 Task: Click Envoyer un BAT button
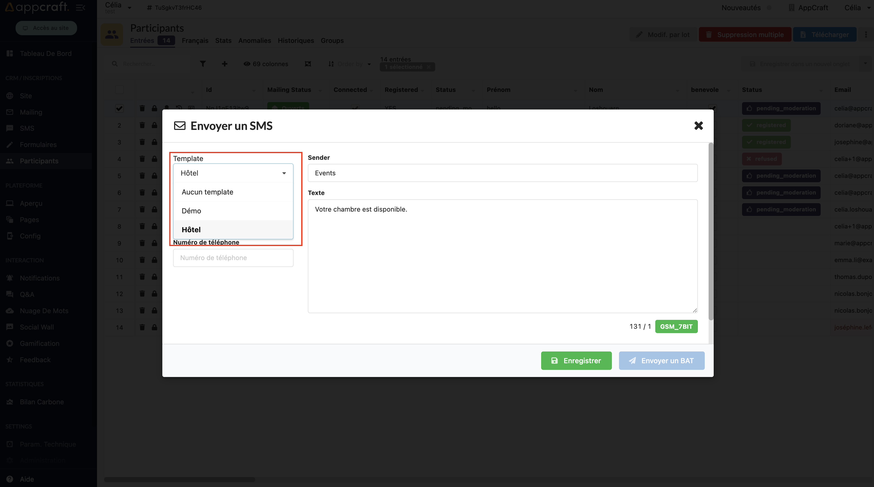661,360
